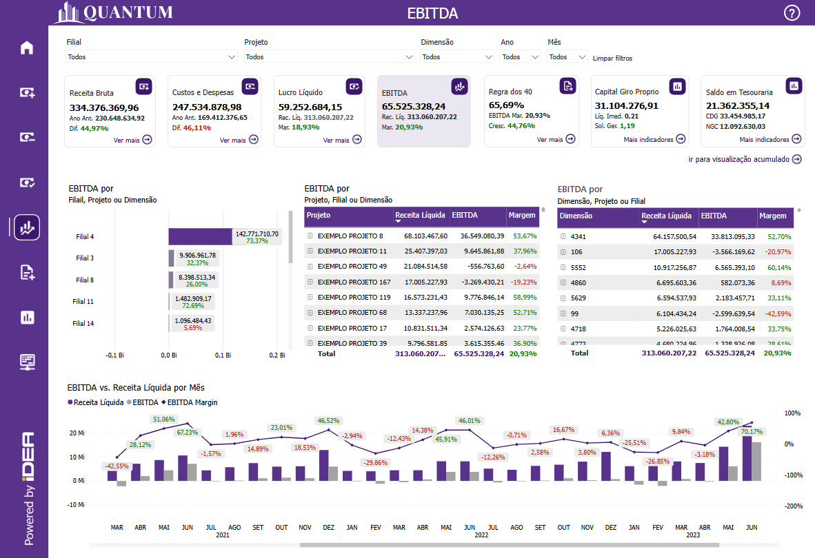
Task: Click the Custos e Despesas card icon
Action: coord(250,86)
